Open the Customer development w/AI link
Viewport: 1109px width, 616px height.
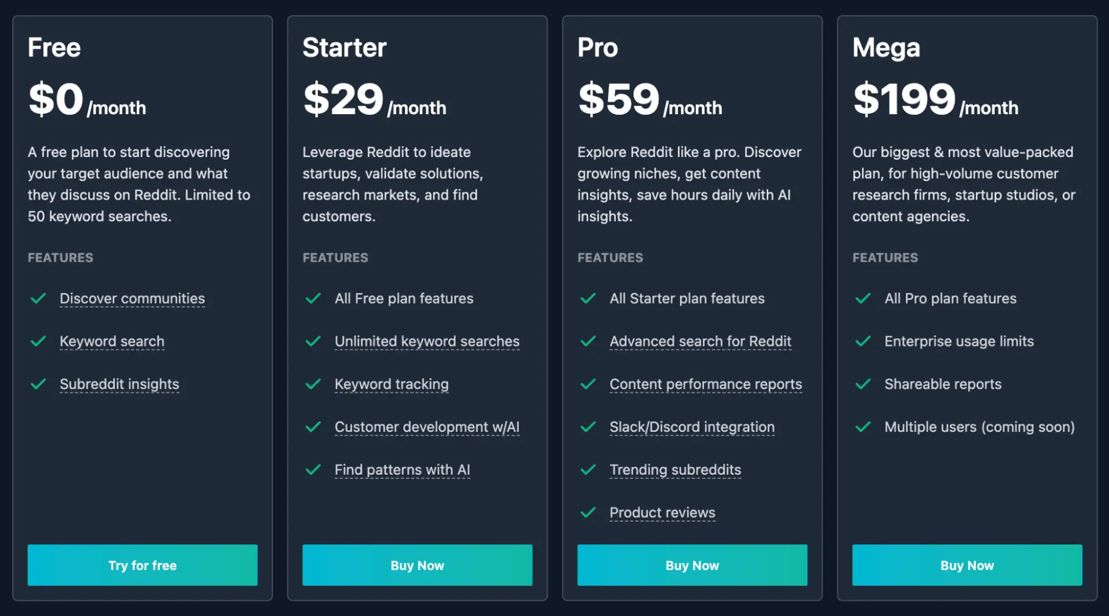pyautogui.click(x=427, y=427)
